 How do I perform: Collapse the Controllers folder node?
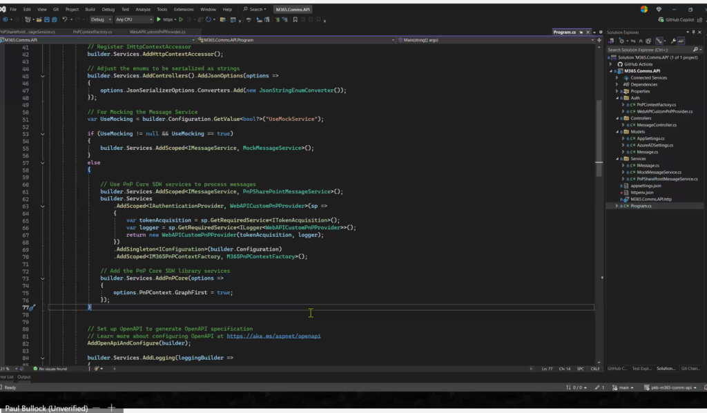tap(617, 118)
